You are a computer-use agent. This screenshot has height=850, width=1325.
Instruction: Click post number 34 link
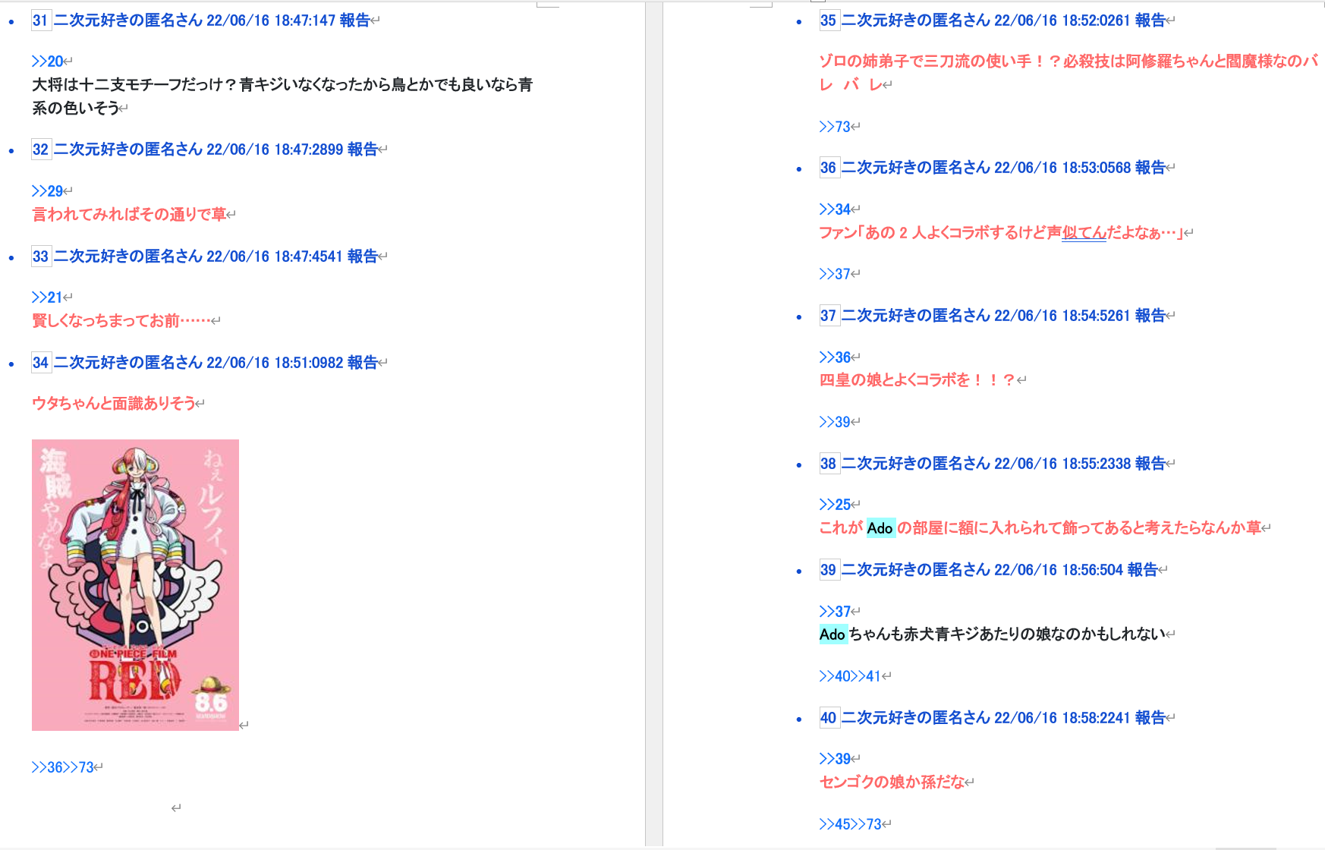[40, 363]
